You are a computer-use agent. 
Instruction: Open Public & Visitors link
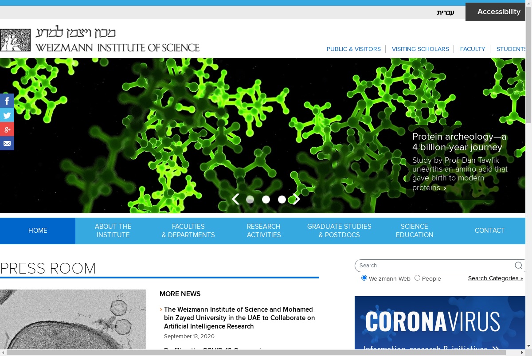[354, 49]
